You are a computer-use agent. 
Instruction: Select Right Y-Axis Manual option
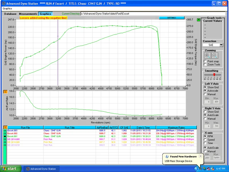click(x=205, y=119)
